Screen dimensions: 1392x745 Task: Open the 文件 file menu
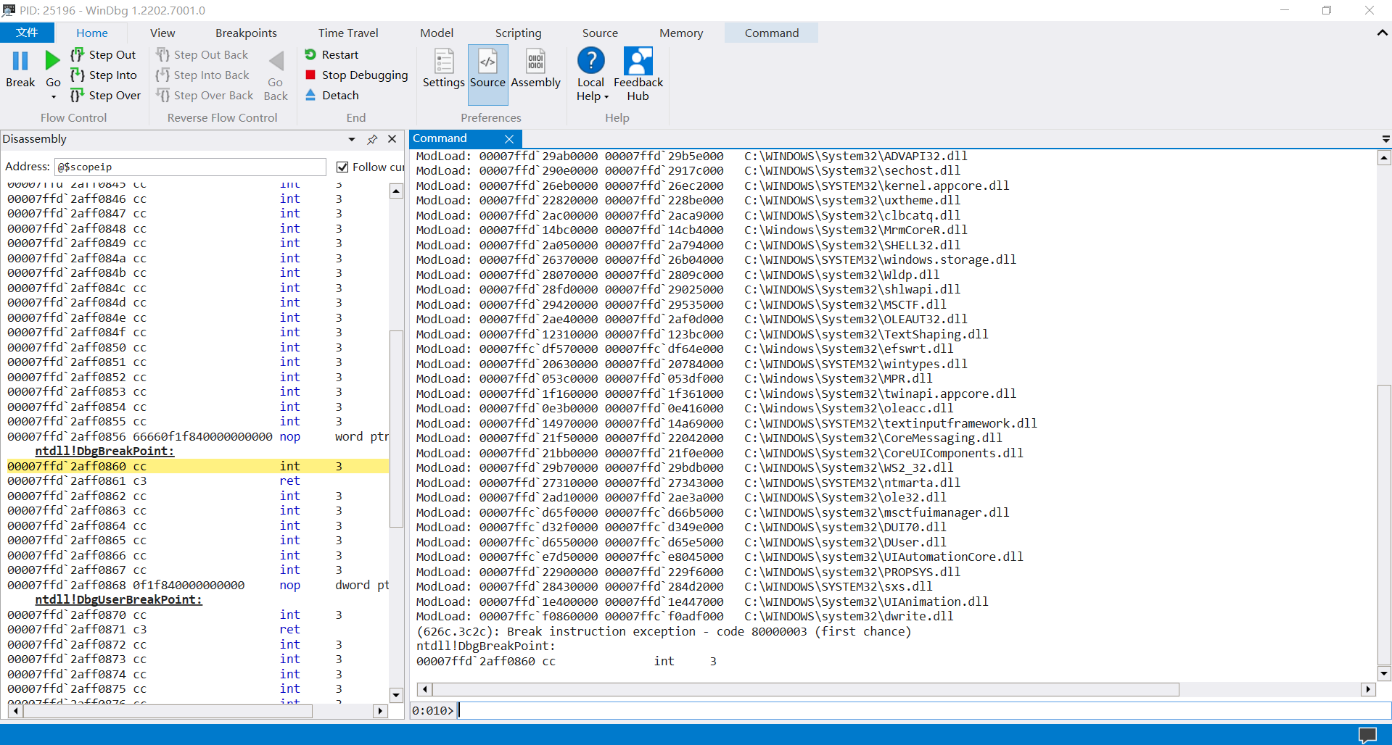(x=27, y=33)
